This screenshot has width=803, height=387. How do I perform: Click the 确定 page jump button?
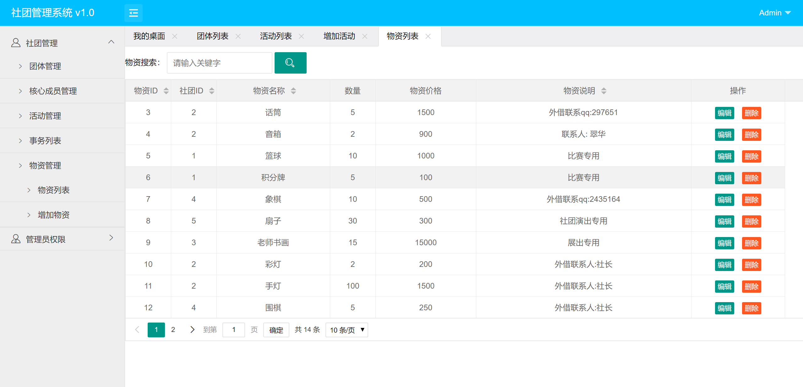coord(276,330)
